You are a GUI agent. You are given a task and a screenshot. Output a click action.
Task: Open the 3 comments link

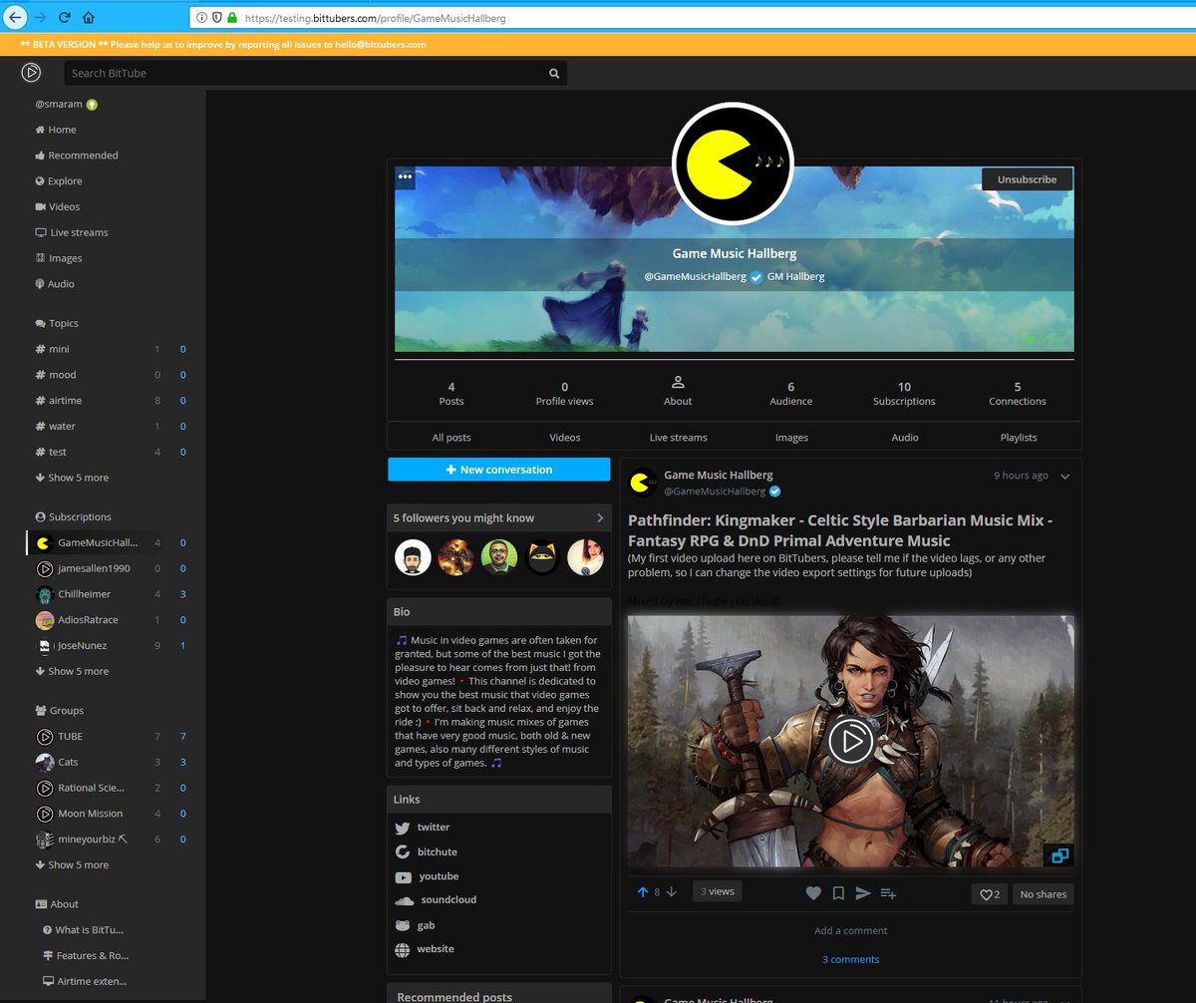pyautogui.click(x=850, y=959)
